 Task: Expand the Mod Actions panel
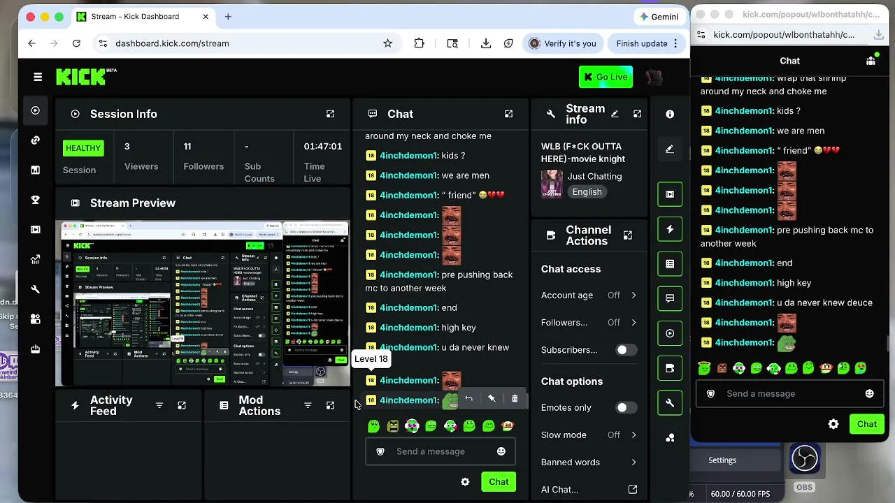pyautogui.click(x=330, y=405)
